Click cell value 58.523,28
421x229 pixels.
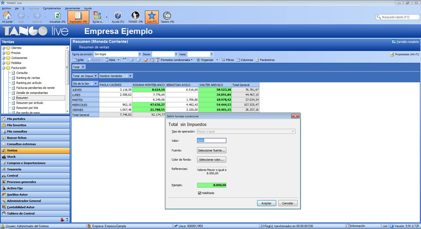click(215, 90)
